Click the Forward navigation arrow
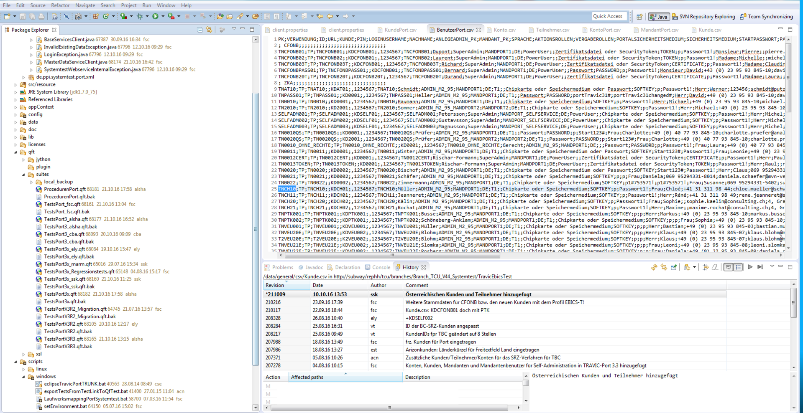This screenshot has height=413, width=803. 345,16
